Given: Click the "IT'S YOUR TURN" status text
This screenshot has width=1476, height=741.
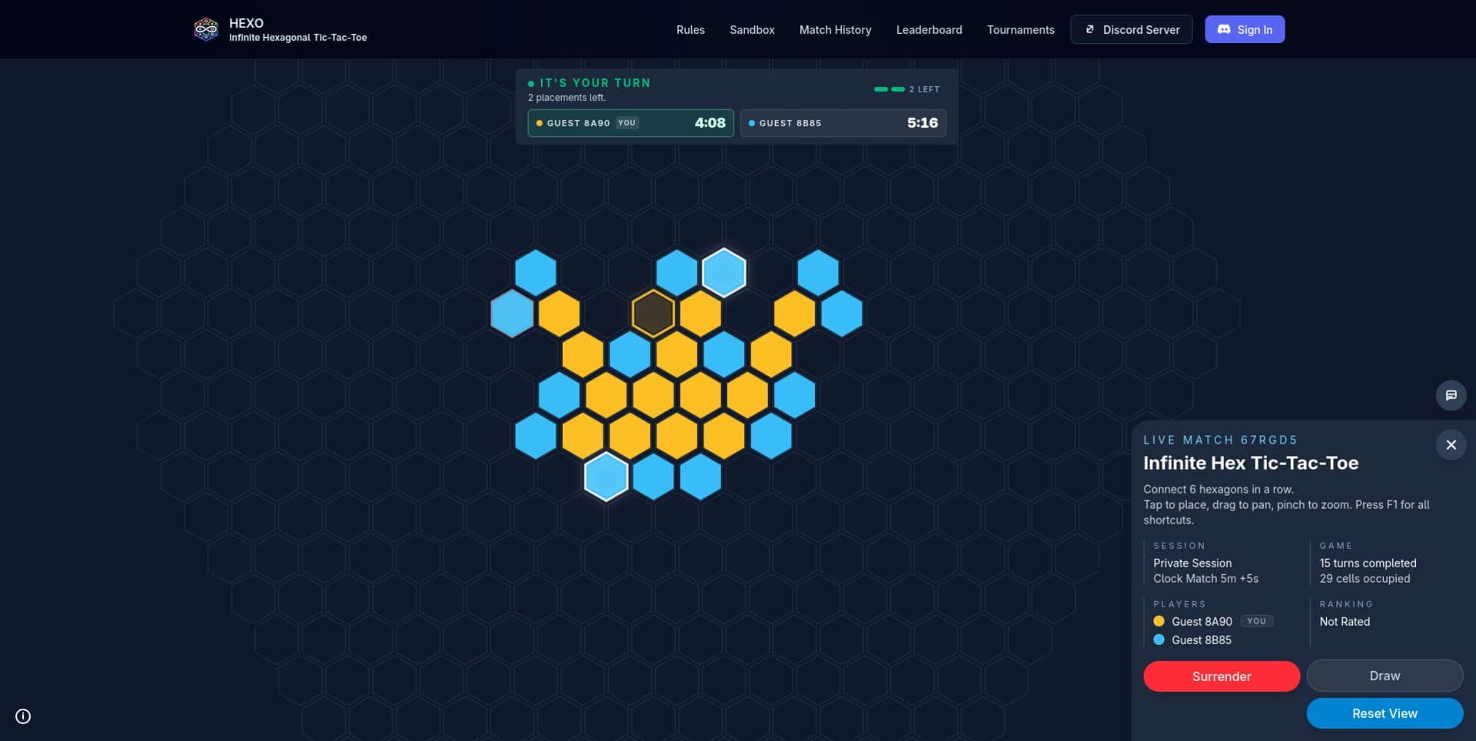Looking at the screenshot, I should click(x=595, y=82).
